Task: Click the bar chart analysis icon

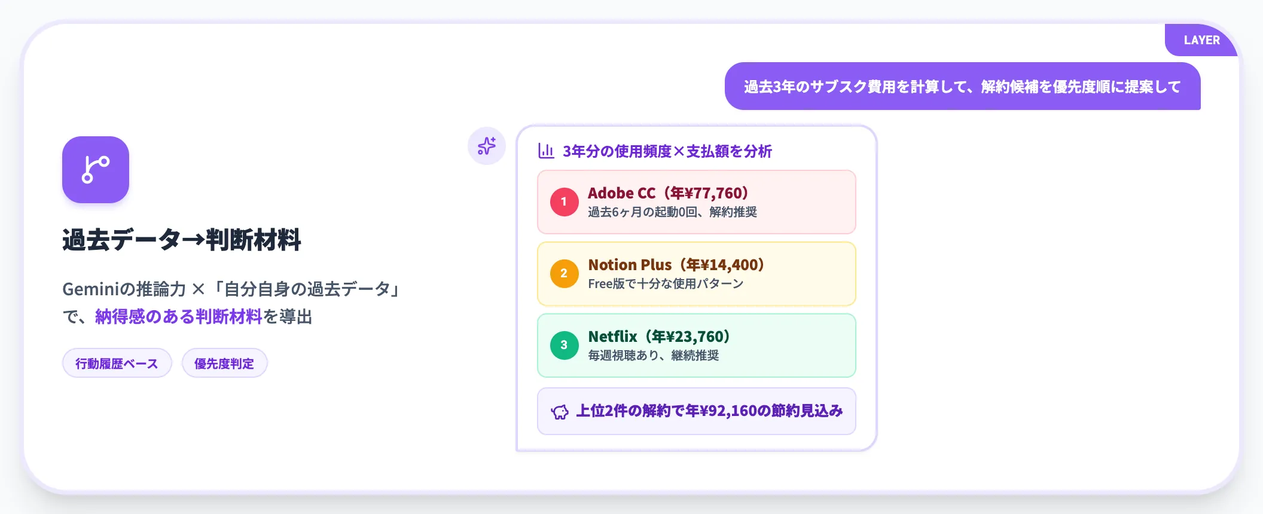Action: 546,151
